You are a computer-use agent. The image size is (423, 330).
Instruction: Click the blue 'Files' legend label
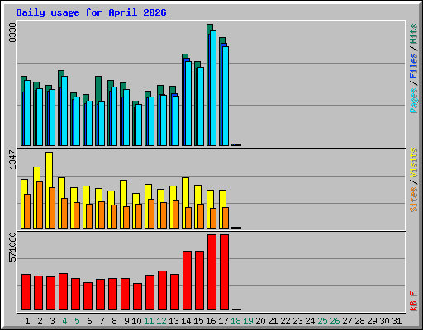coord(413,66)
